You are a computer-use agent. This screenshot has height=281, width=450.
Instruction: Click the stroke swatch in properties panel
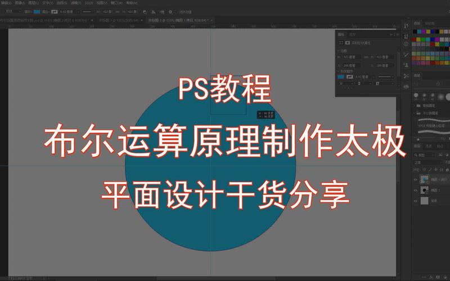tap(349, 77)
